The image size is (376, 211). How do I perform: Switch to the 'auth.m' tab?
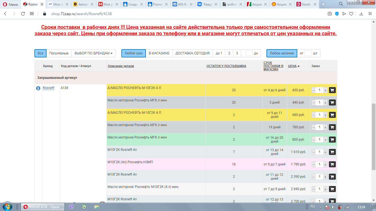pos(232,4)
